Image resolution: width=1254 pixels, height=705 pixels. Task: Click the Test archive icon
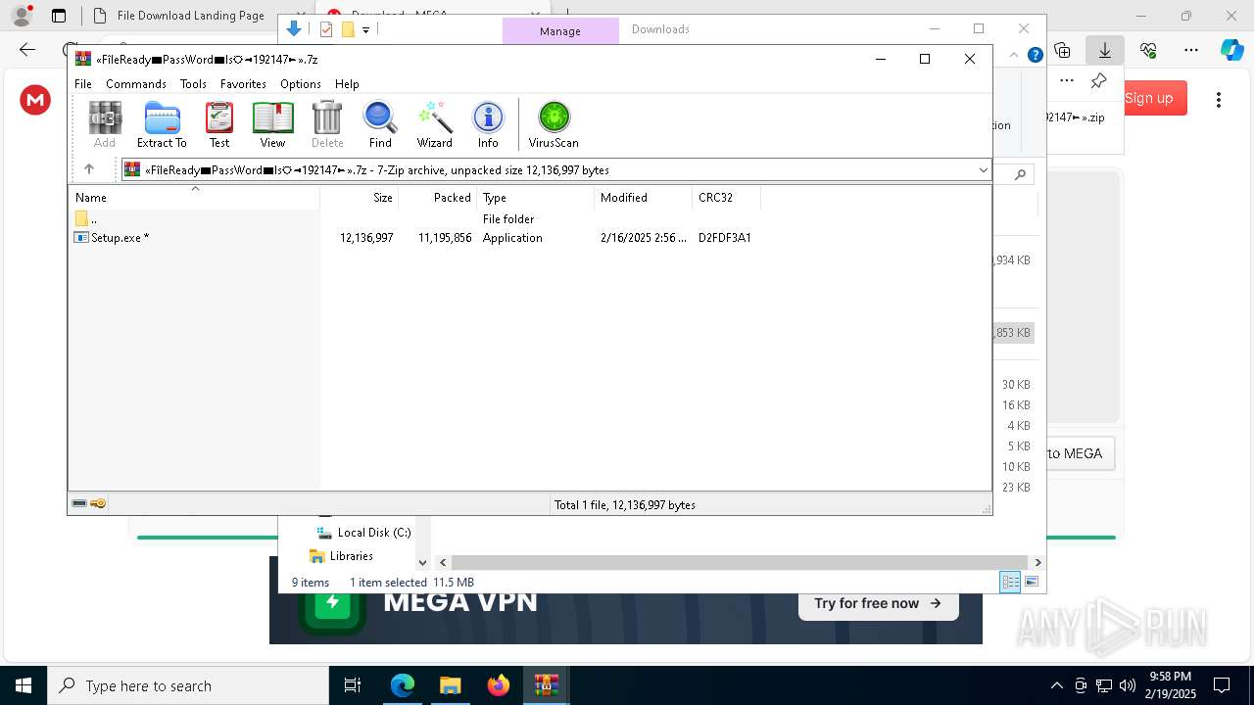click(x=219, y=124)
